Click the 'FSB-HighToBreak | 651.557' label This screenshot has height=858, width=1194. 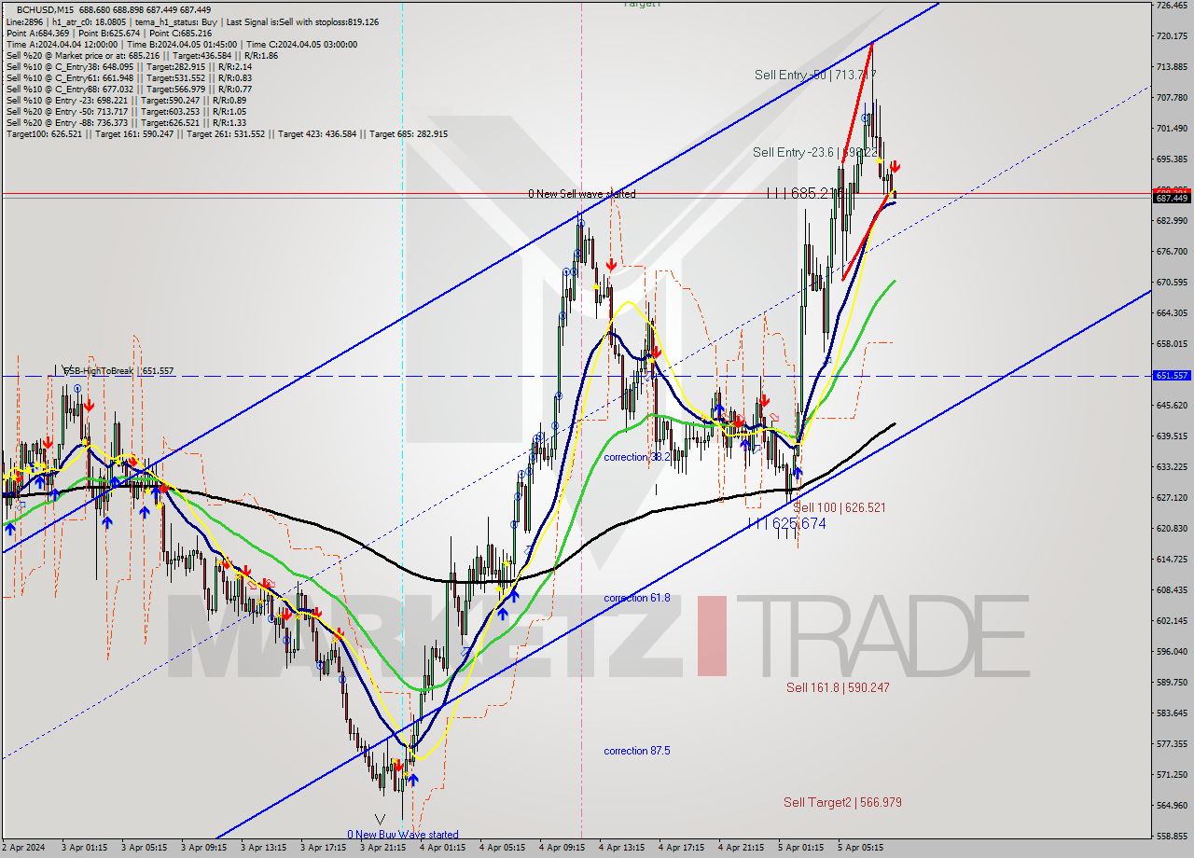(x=118, y=371)
